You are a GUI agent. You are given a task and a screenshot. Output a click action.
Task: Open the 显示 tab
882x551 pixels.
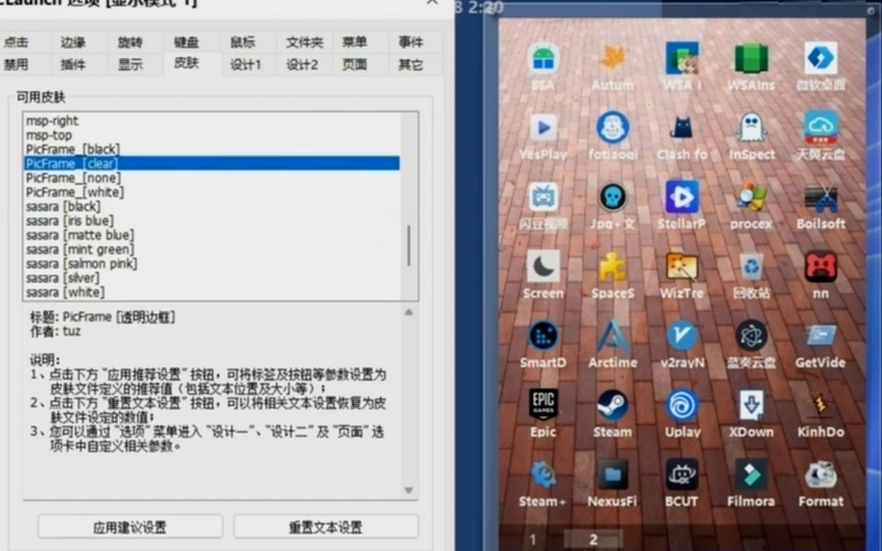point(131,64)
